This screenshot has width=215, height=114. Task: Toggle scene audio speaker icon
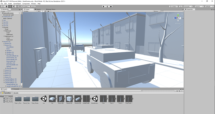(x=45, y=11)
